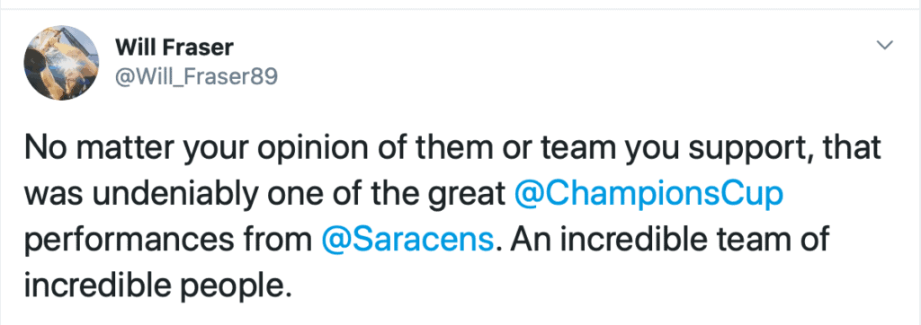Open the @ChampionsCup mention link

648,196
